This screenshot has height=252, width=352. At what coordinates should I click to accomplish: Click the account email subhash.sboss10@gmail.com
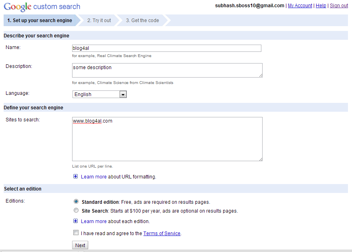tap(250, 6)
